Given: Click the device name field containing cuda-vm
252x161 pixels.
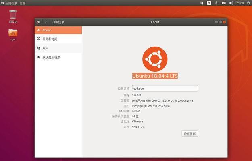Looking at the screenshot, I should point(165,89).
